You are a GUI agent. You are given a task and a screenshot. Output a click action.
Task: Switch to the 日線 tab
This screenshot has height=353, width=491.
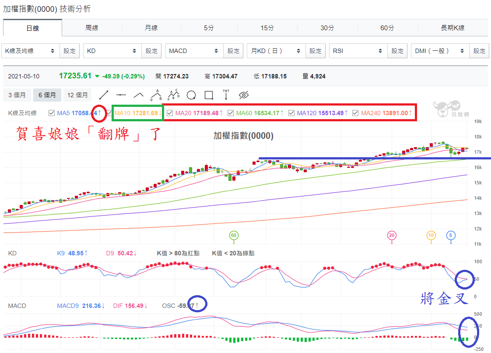pos(32,28)
